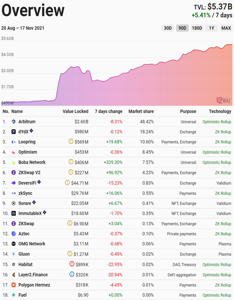Open the zkSync project page
The image size is (234, 300).
coord(25,193)
